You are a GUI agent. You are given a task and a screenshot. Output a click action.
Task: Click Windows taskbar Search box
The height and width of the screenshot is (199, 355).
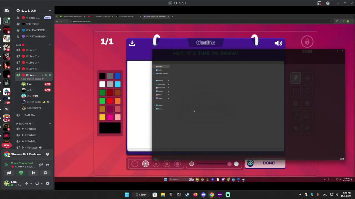pyautogui.click(x=141, y=195)
